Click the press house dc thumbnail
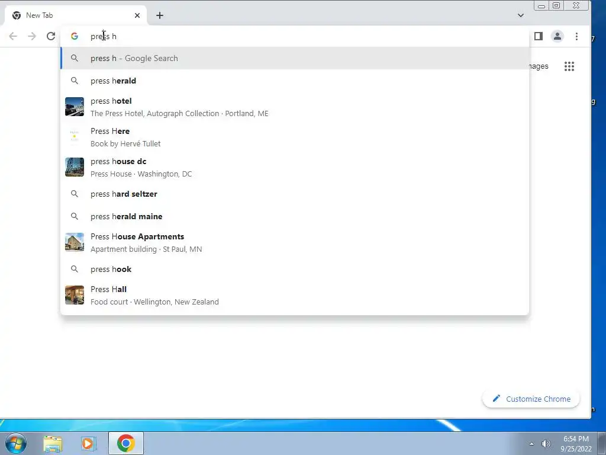The width and height of the screenshot is (606, 455). (x=75, y=167)
